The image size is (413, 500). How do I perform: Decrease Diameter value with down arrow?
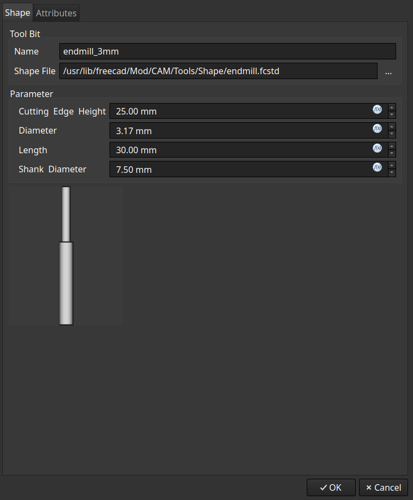(392, 134)
